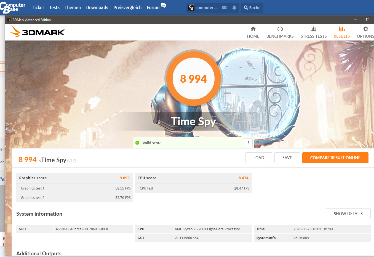Screen dimensions: 374x257
Task: Open the Suche search box on ComputerBase
Action: tap(252, 8)
